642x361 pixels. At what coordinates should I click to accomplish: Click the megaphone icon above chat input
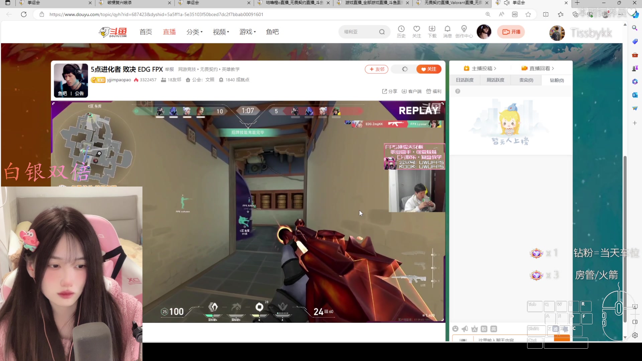[x=465, y=329]
